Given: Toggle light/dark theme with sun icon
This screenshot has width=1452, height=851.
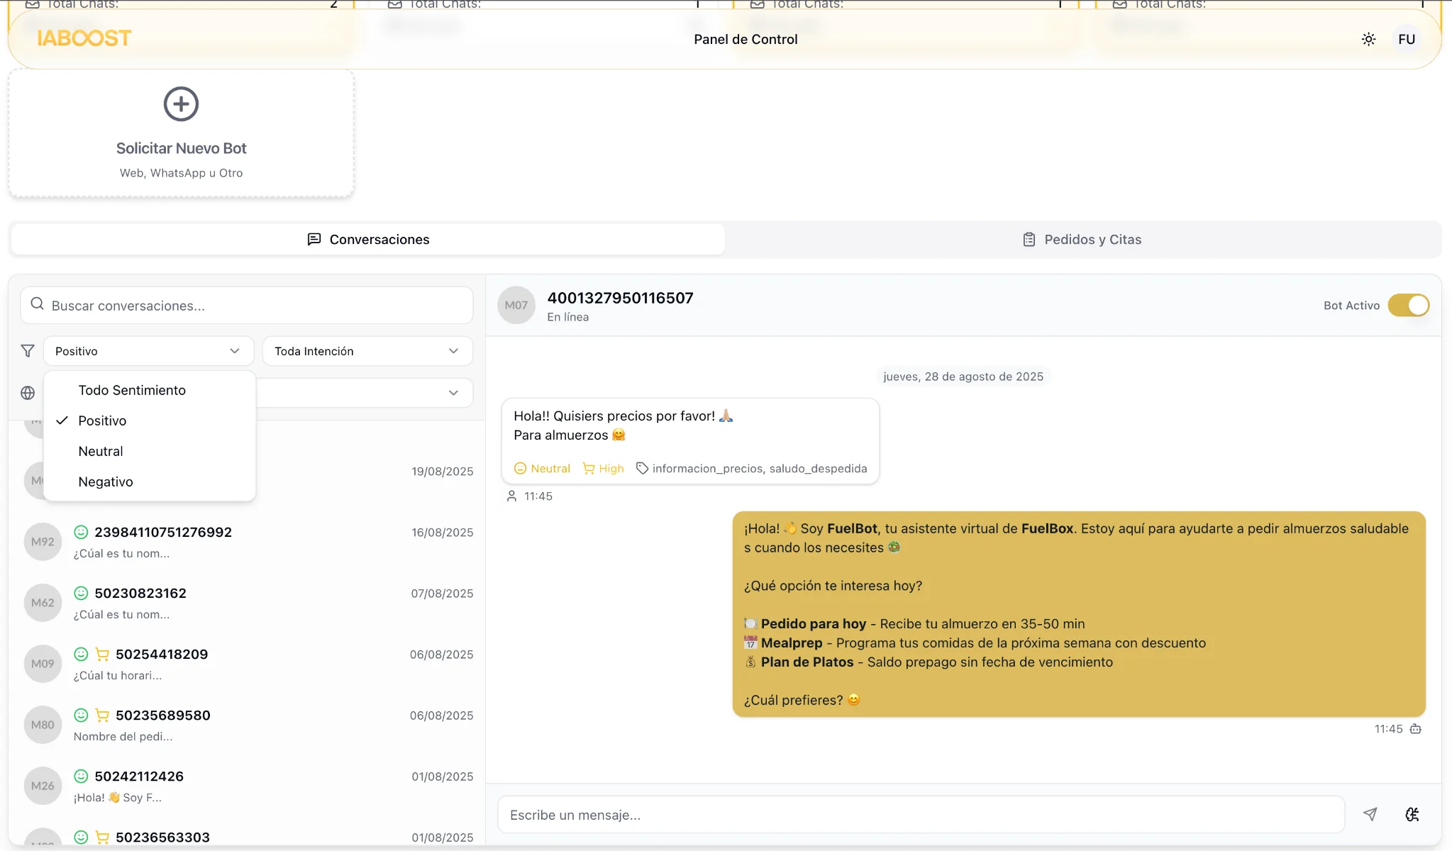Looking at the screenshot, I should click(1368, 39).
